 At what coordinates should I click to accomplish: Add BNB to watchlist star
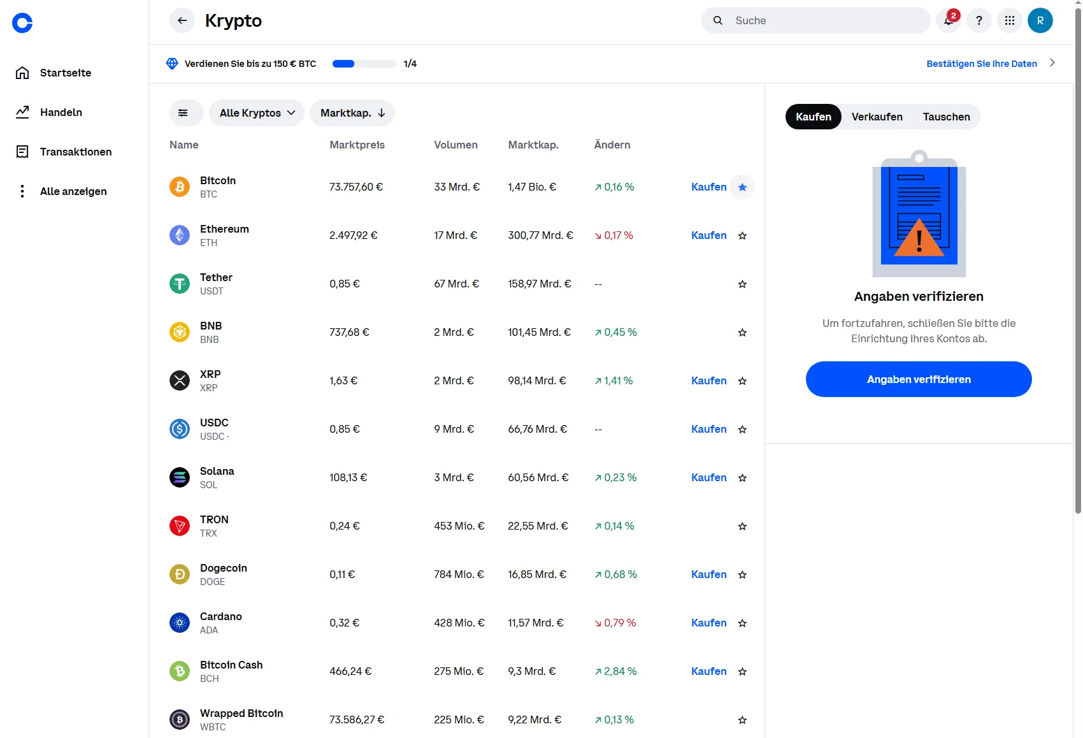(742, 332)
